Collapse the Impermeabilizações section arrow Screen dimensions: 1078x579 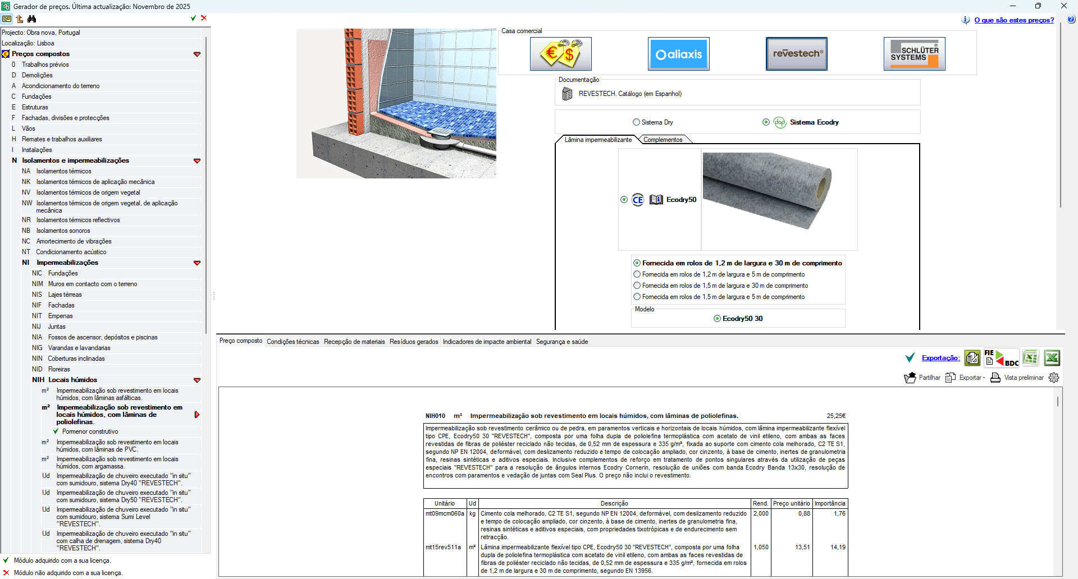(x=197, y=263)
